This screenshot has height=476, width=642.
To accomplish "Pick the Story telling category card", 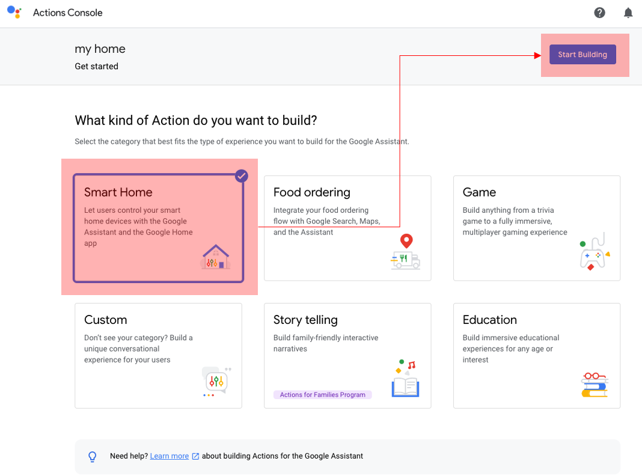I will pyautogui.click(x=347, y=356).
